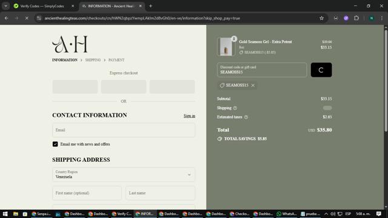Screen dimensions: 388x218
Task: Select the INFORMATION - Ancient Healing tab
Action: coord(110,6)
